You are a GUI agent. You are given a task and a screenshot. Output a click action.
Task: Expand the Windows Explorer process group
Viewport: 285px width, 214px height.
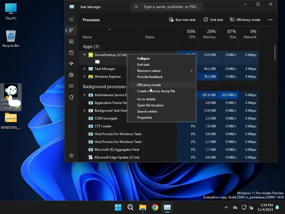point(84,77)
